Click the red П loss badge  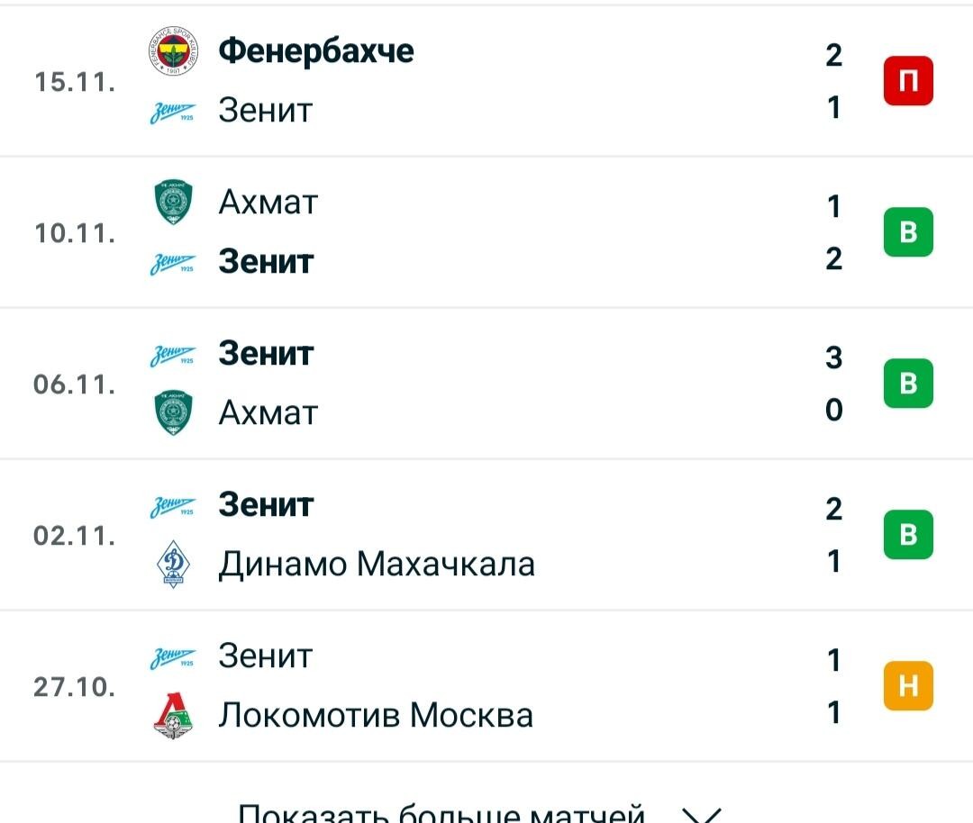[x=908, y=81]
